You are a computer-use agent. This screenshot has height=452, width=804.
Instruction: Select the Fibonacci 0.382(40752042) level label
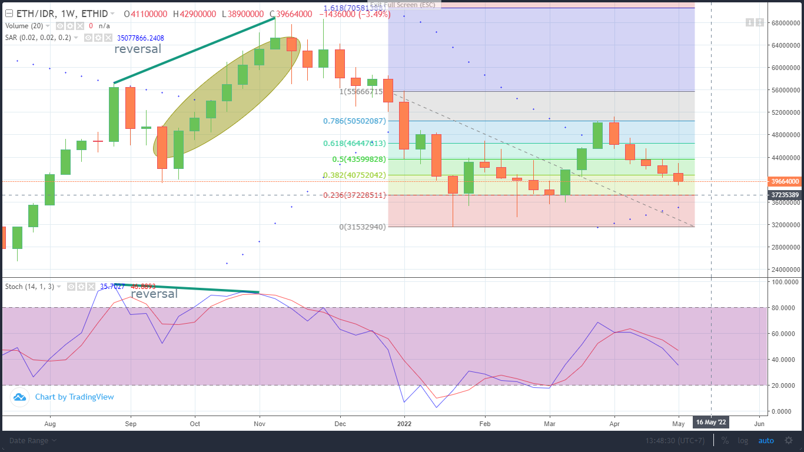(x=354, y=175)
